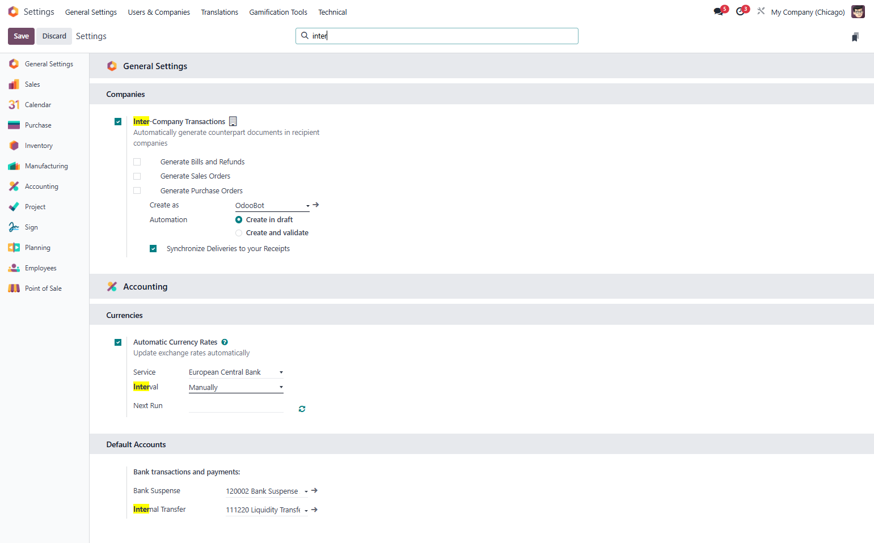Open the messages conversation icon
Image resolution: width=874 pixels, height=543 pixels.
[x=719, y=12]
